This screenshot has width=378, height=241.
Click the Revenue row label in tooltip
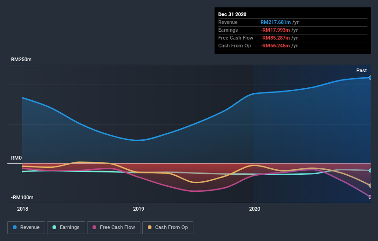click(228, 22)
